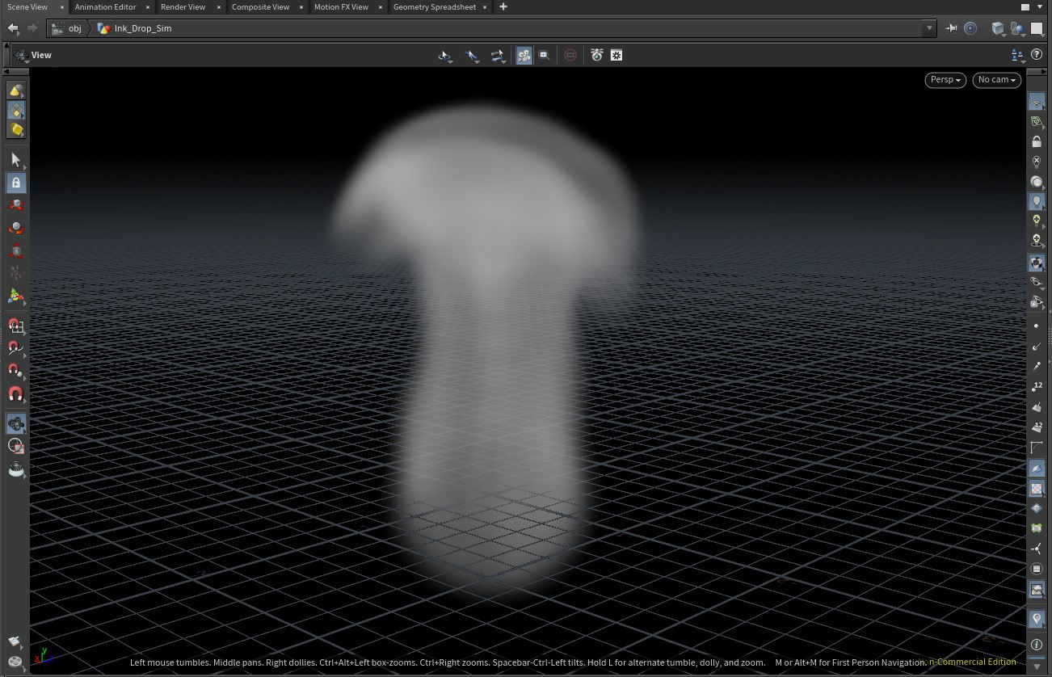
Task: Open the View tool menu dropdown
Action: pos(20,55)
